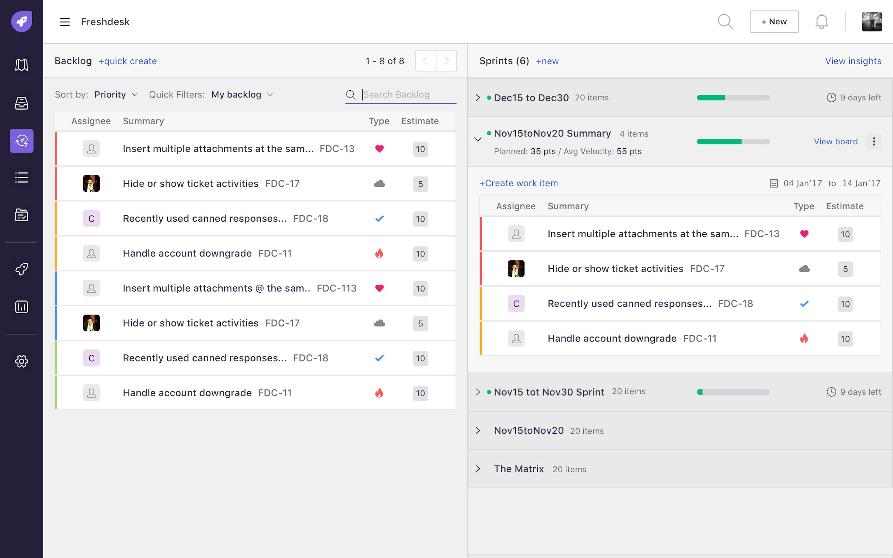
Task: Click the backlog Estimate column header
Action: tap(420, 121)
